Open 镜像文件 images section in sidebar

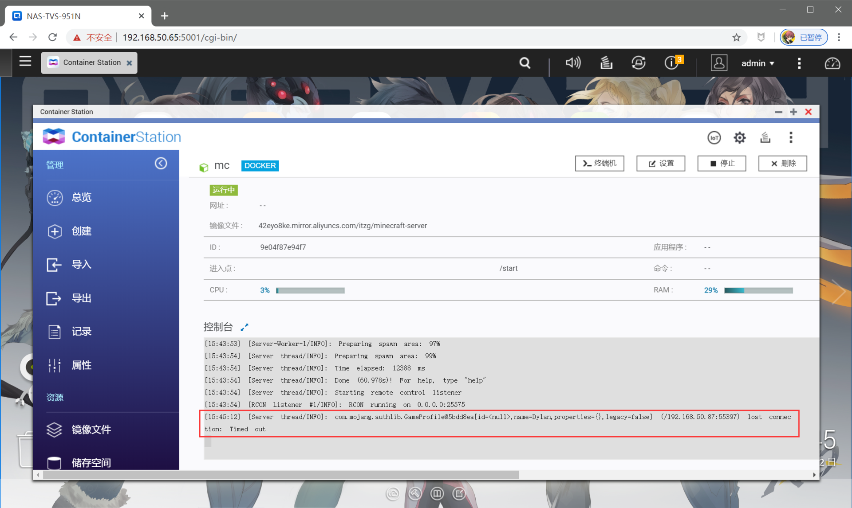coord(91,429)
